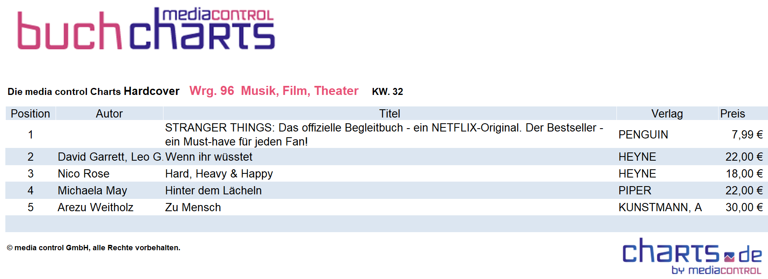Viewport: 768px width, 279px height.
Task: Select the Titel column header
Action: coord(390,113)
